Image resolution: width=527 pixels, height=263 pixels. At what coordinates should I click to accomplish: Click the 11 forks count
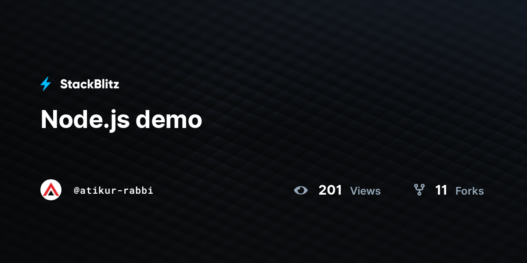(x=441, y=190)
